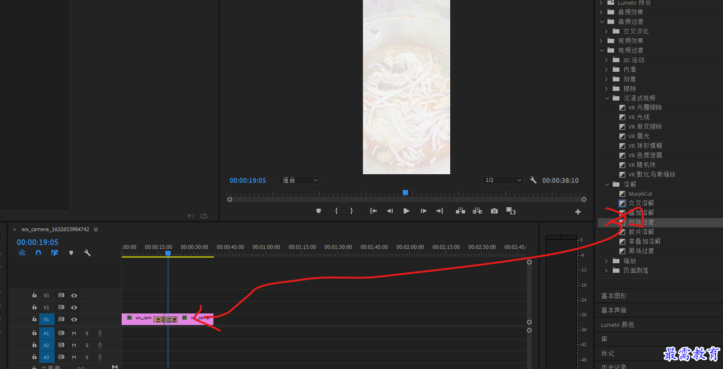The image size is (723, 369).
Task: Play the program monitor preview
Action: (x=407, y=211)
